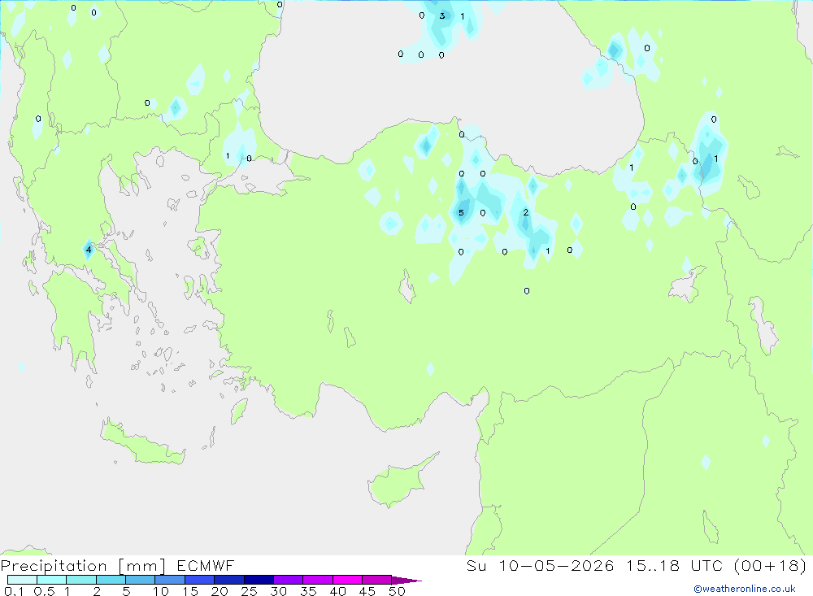Image resolution: width=813 pixels, height=596 pixels.
Task: Select the 30–35 mm purple legend swatch
Action: click(x=288, y=580)
